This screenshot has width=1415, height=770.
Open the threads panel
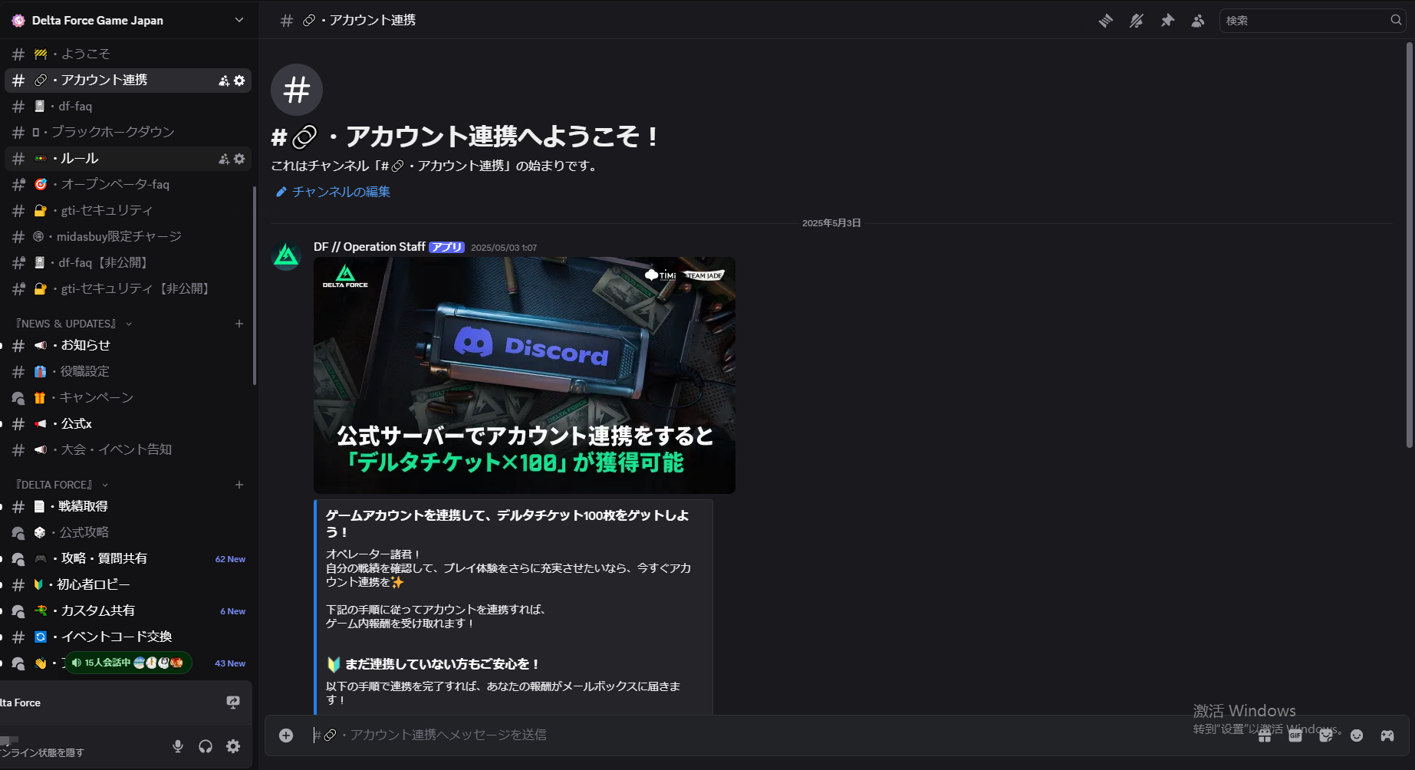click(1105, 21)
